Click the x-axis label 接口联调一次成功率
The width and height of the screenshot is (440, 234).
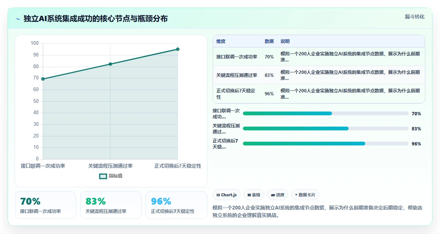click(x=43, y=166)
